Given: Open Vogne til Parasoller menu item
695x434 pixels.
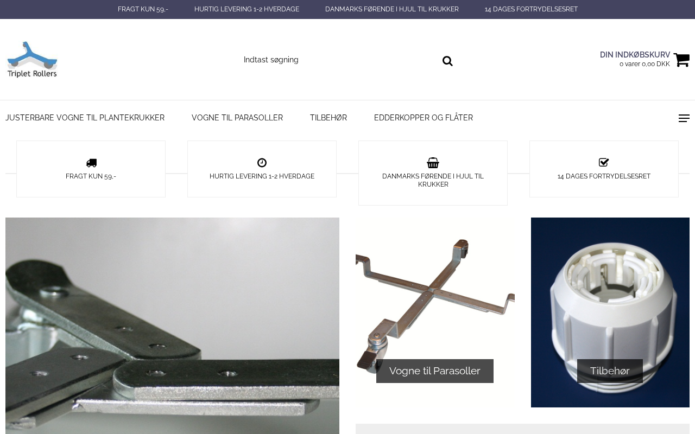Looking at the screenshot, I should pyautogui.click(x=237, y=118).
